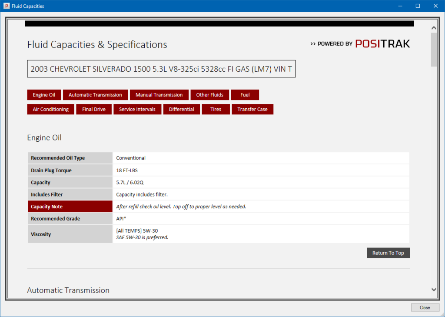The image size is (445, 317).
Task: Open the Automatic Transmission section button
Action: pos(95,95)
